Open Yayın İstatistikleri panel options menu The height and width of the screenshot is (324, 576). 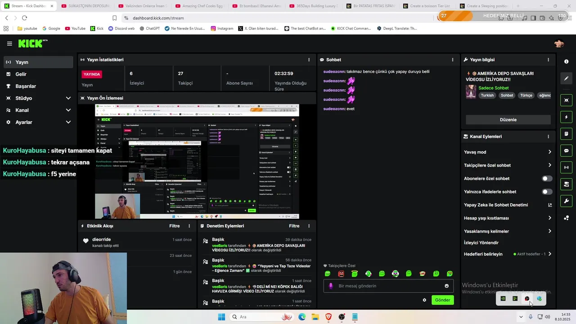click(309, 60)
